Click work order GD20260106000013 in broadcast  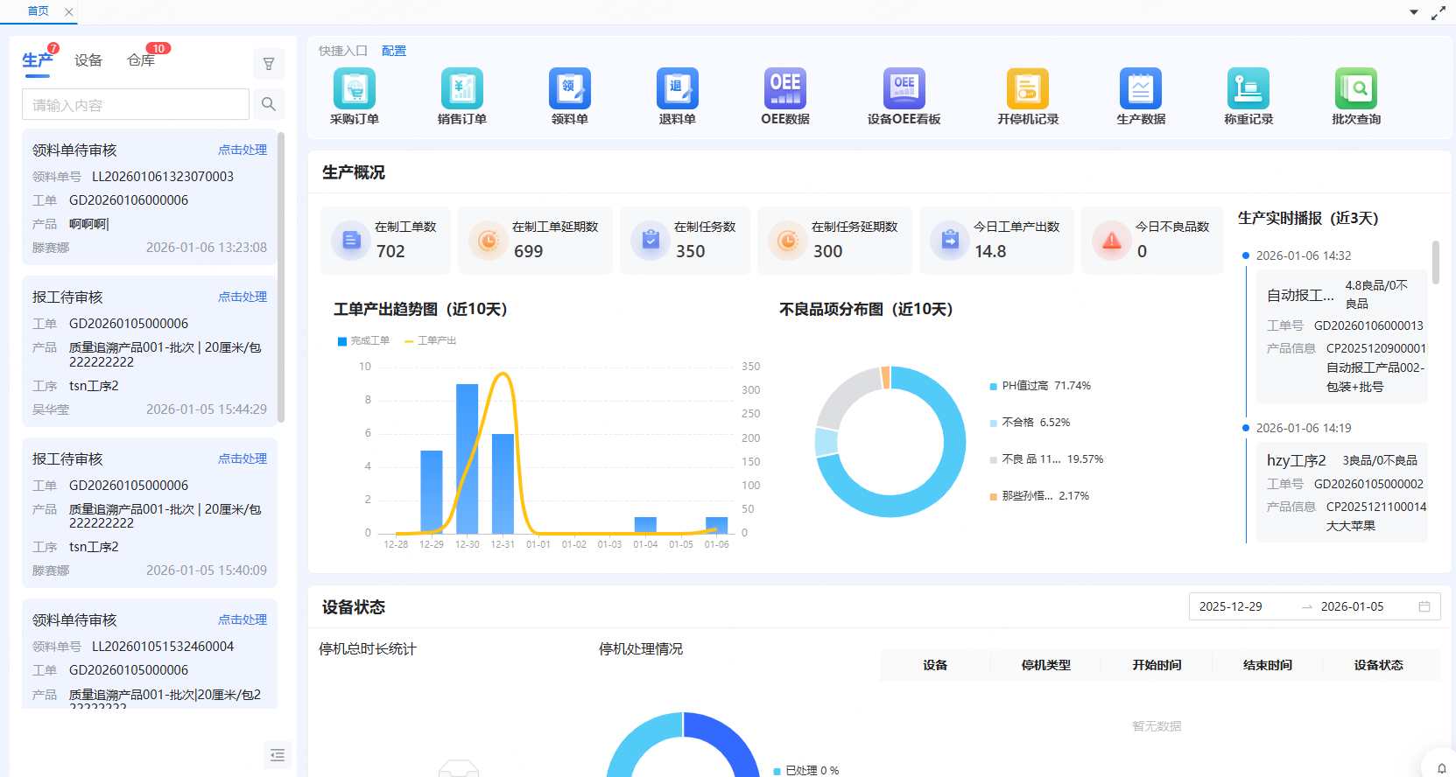click(1368, 325)
